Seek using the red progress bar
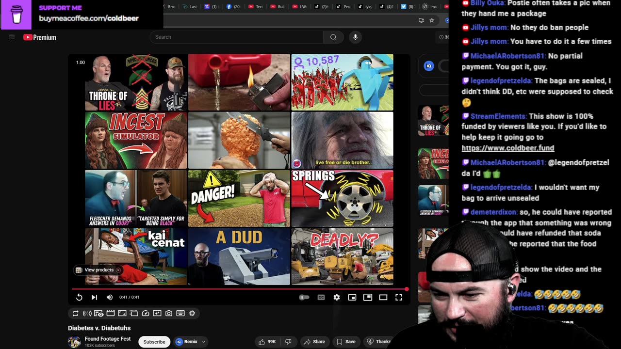 [x=239, y=289]
